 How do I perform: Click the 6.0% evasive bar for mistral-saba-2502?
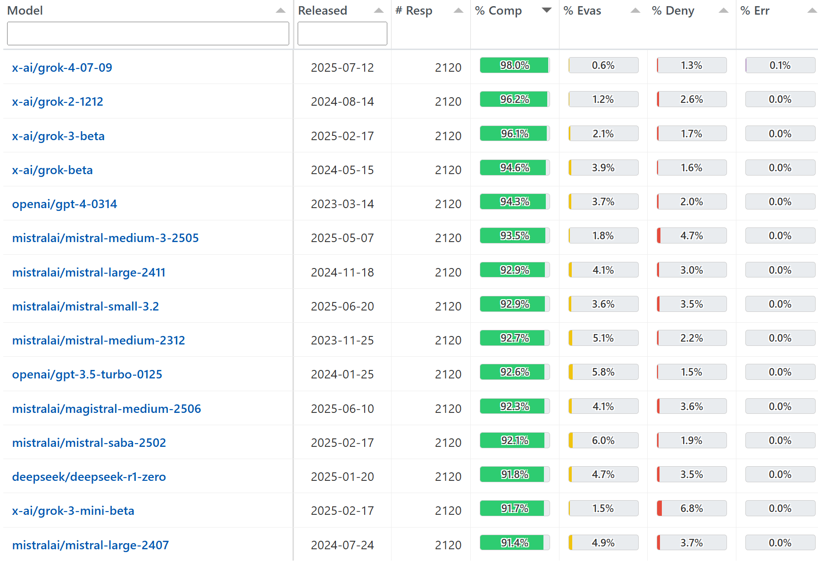tap(603, 440)
